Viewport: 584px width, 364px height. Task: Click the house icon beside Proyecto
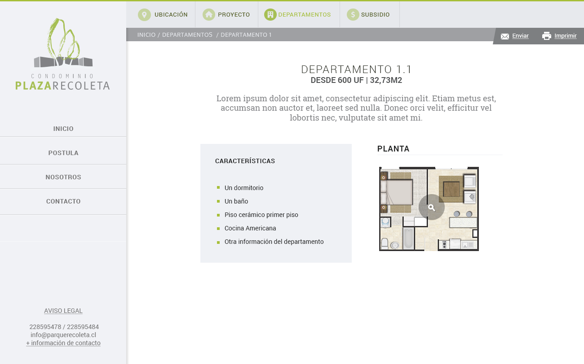click(209, 15)
